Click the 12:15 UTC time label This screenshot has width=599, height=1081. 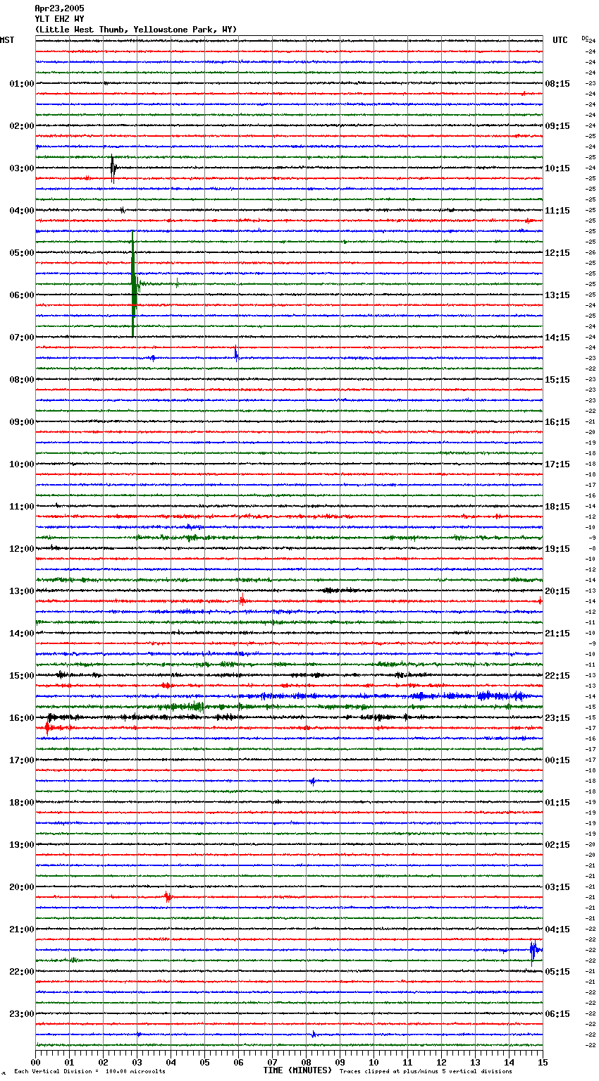[x=557, y=253]
